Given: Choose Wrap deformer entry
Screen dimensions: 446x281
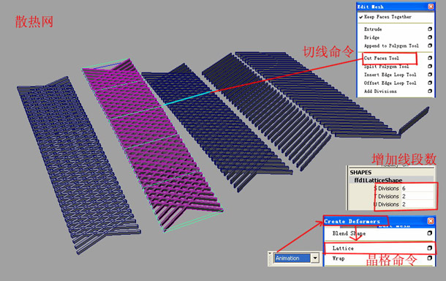Looking at the screenshot, I should (x=339, y=258).
